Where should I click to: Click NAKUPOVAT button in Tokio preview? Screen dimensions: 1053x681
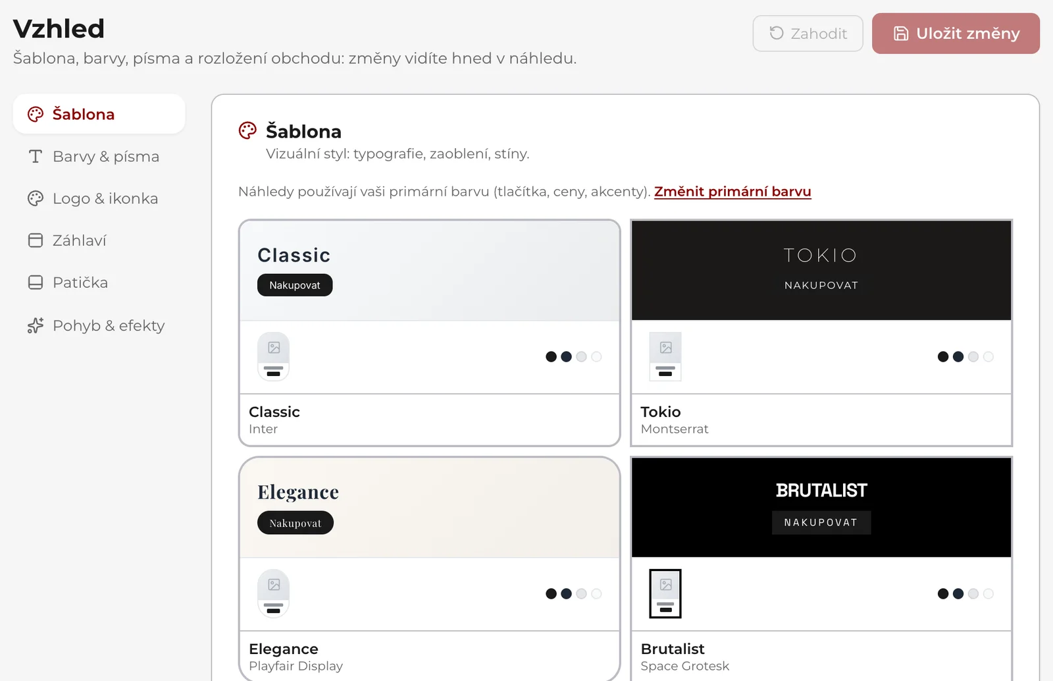pos(821,285)
